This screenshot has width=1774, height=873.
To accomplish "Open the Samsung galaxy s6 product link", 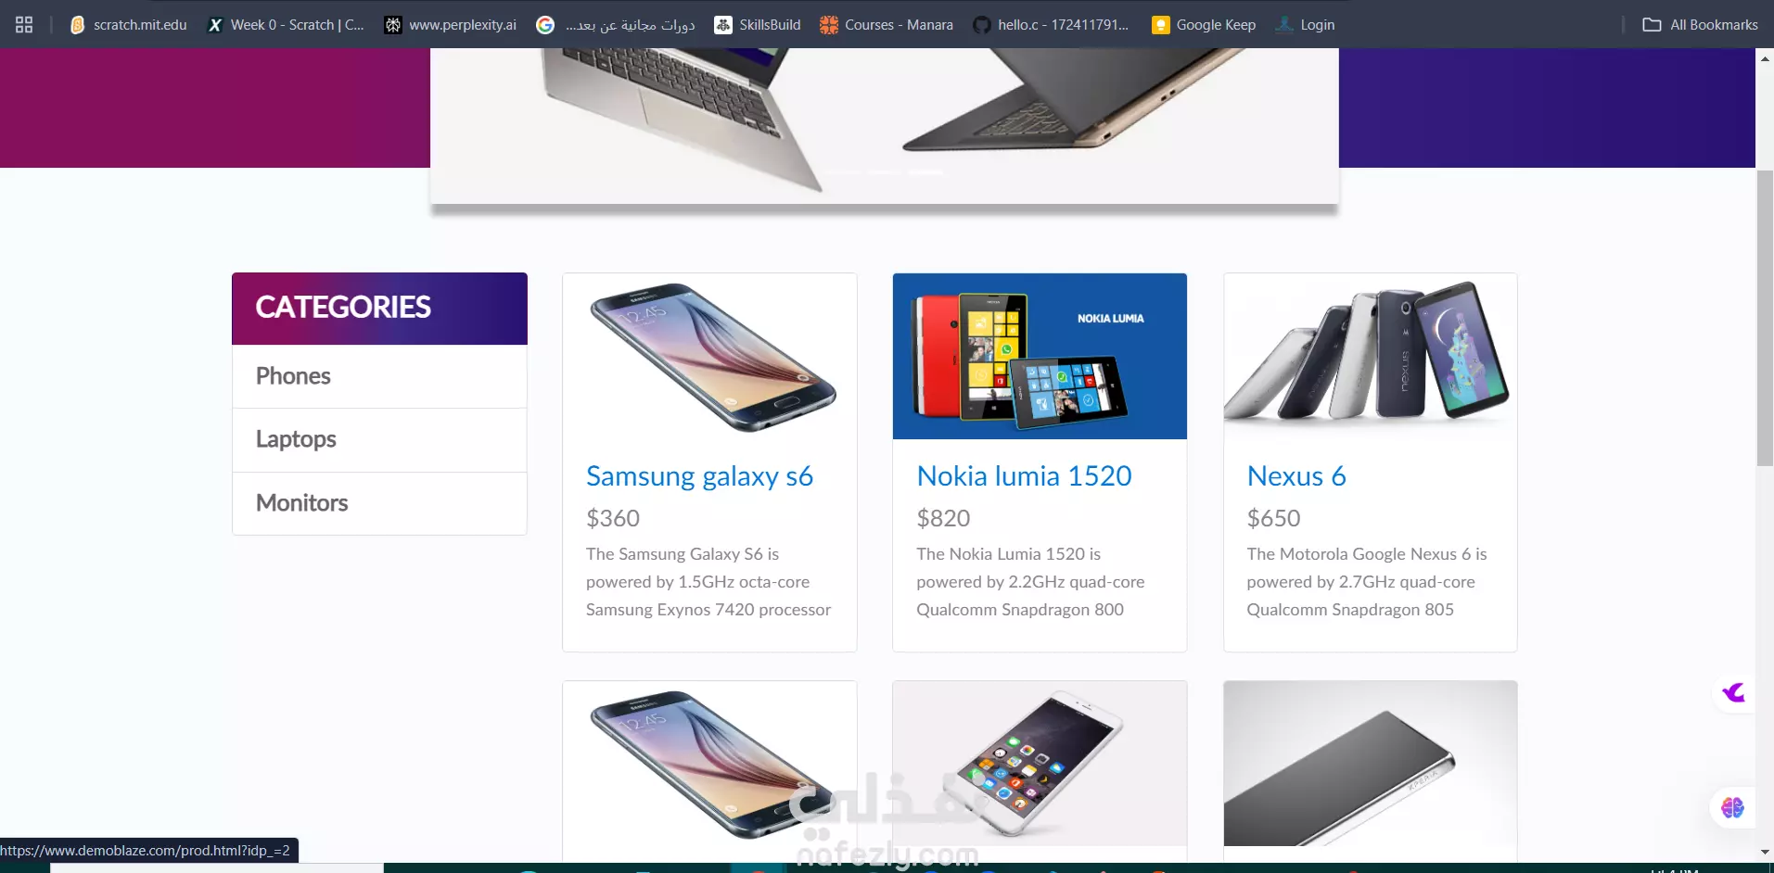I will [699, 476].
